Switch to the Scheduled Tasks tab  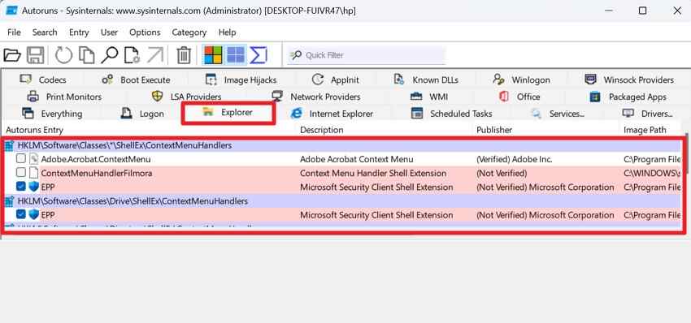[452, 114]
